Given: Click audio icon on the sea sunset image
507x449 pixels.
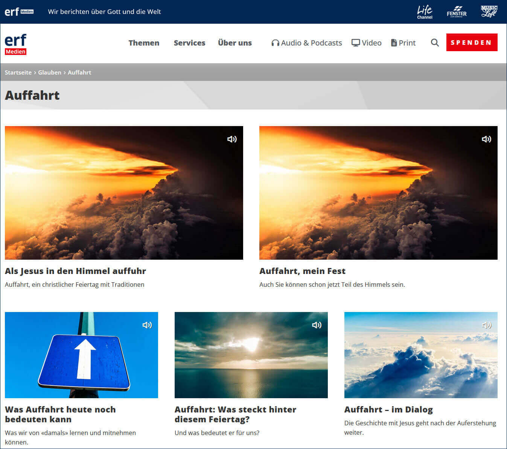Looking at the screenshot, I should tap(317, 325).
